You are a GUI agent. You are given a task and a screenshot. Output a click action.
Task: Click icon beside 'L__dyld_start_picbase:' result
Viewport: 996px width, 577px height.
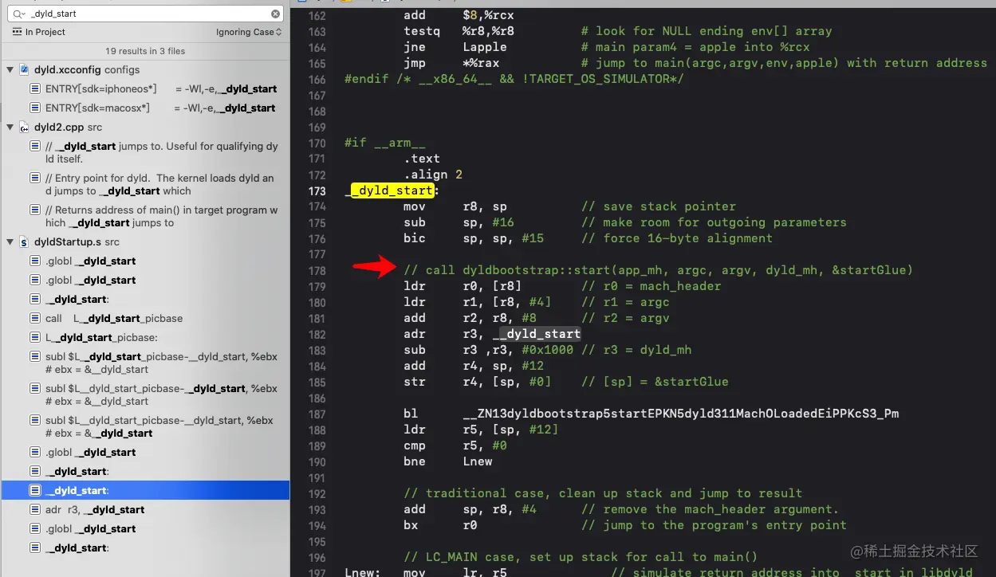tap(35, 337)
